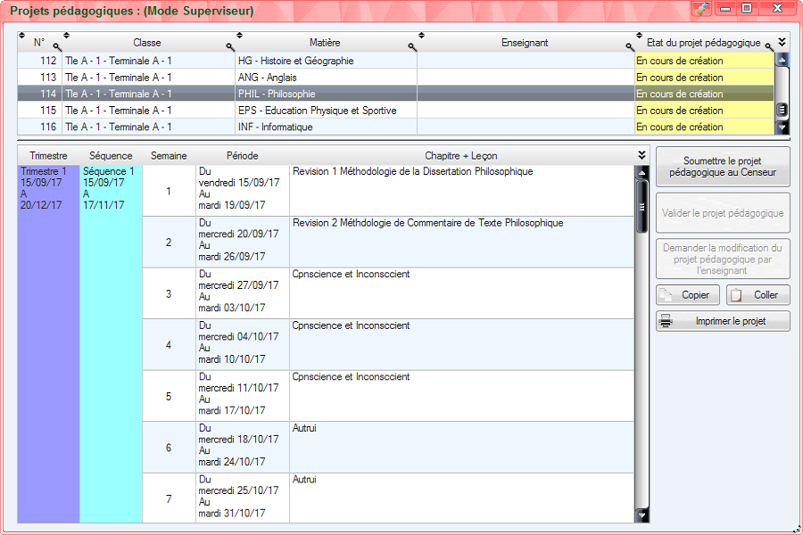Click the Trimestre column header
Screen dimensions: 803x535
[49, 156]
